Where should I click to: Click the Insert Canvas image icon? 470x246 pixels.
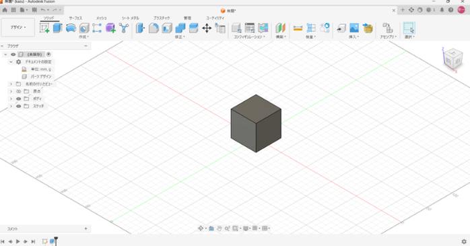coord(354,28)
